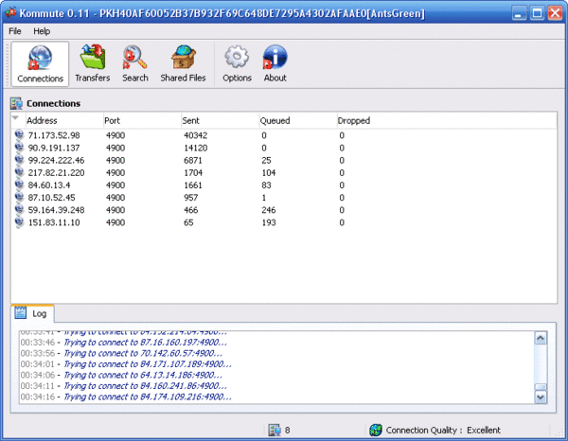Screen dimensions: 568x441
Task: Click the queued value 104
Action: coord(269,172)
